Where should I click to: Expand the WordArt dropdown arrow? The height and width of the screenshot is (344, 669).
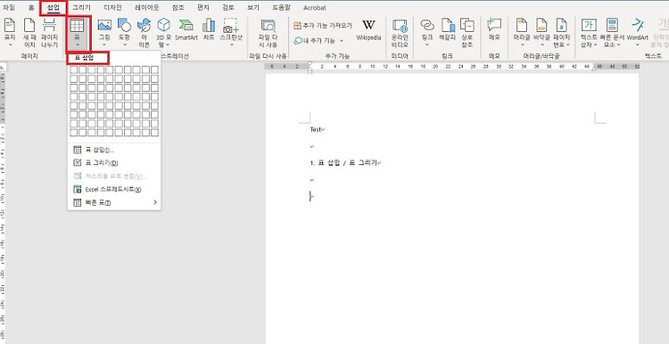click(x=638, y=45)
